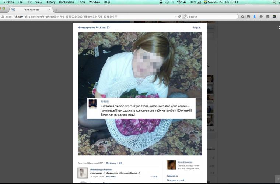
Task: Open the Downloads arrow icon
Action: 255,17
